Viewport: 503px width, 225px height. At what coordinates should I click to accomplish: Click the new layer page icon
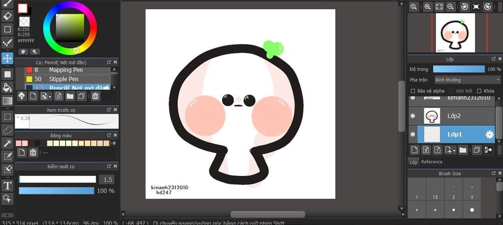point(415,149)
